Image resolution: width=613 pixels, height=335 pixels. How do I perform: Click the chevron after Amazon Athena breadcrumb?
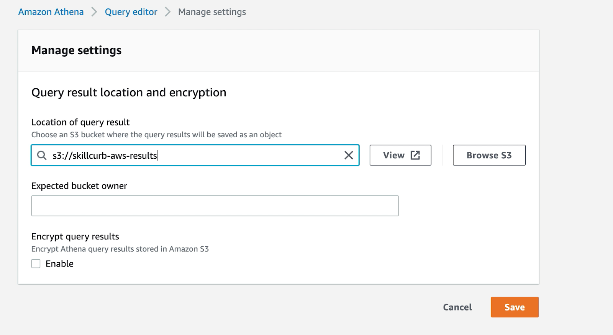coord(94,12)
